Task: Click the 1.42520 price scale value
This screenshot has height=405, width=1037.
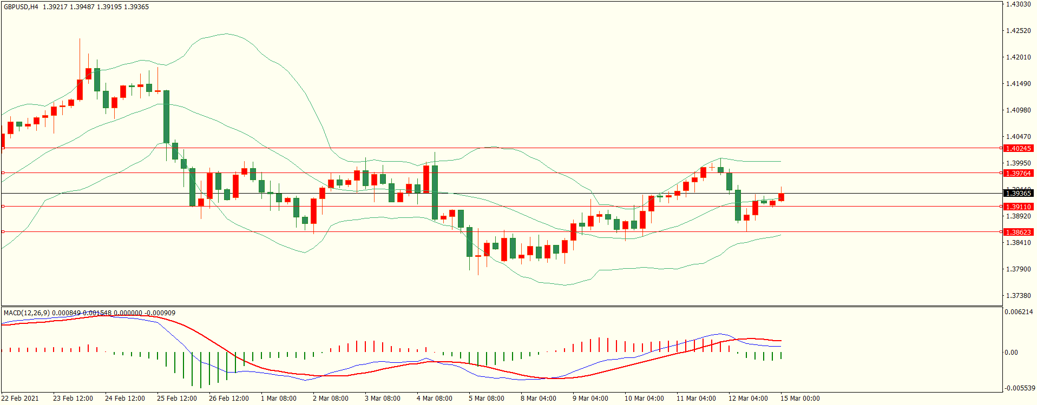Action: 1018,31
